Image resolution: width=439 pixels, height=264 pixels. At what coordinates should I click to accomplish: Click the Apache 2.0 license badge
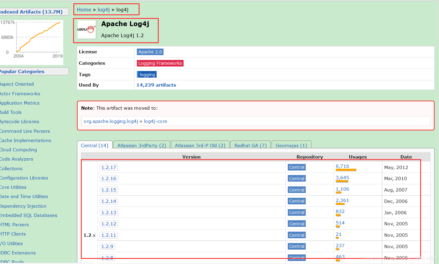150,52
